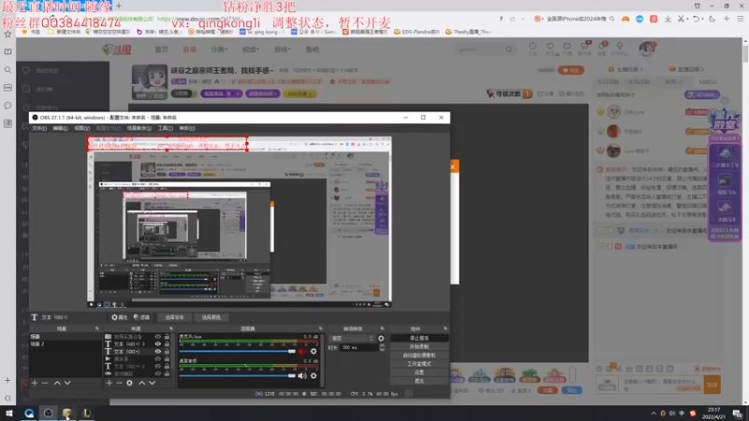The width and height of the screenshot is (749, 421).
Task: Click the 选择颜色 button in source toolbar
Action: (x=212, y=317)
